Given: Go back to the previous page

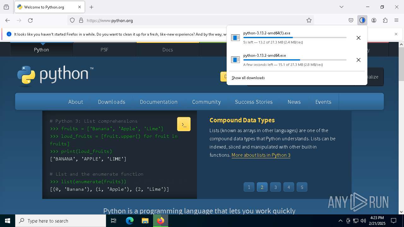Looking at the screenshot, I should click(x=8, y=20).
